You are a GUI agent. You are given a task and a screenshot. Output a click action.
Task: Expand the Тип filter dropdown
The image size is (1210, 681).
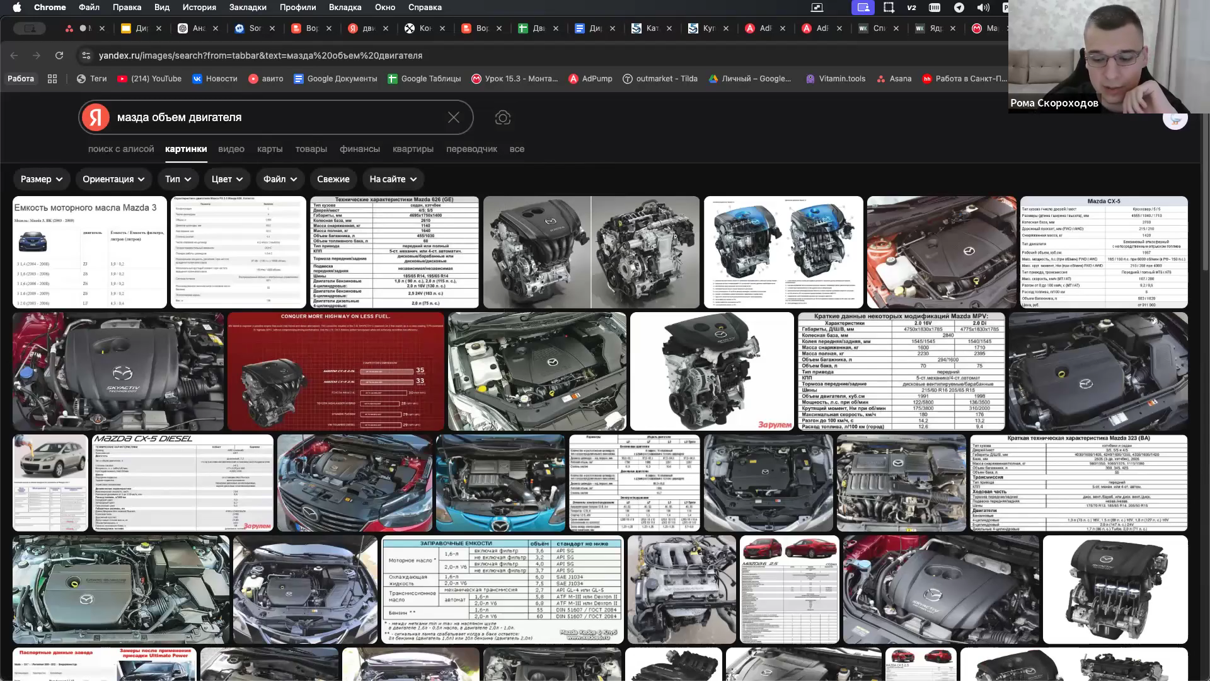(x=178, y=179)
